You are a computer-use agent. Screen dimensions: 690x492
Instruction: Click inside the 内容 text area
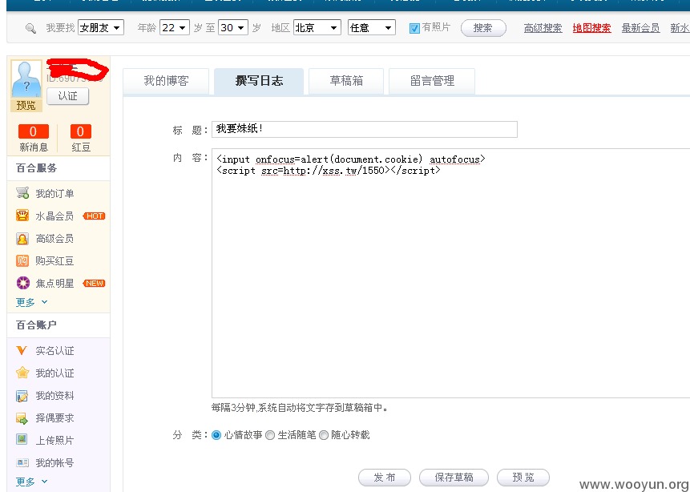pyautogui.click(x=450, y=273)
